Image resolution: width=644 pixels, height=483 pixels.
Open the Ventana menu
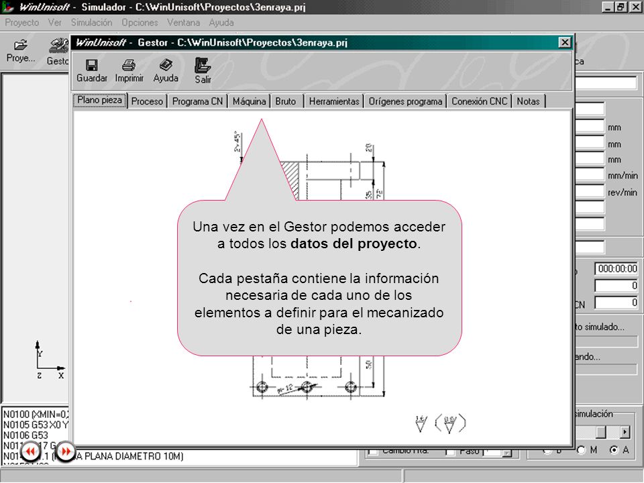click(183, 23)
